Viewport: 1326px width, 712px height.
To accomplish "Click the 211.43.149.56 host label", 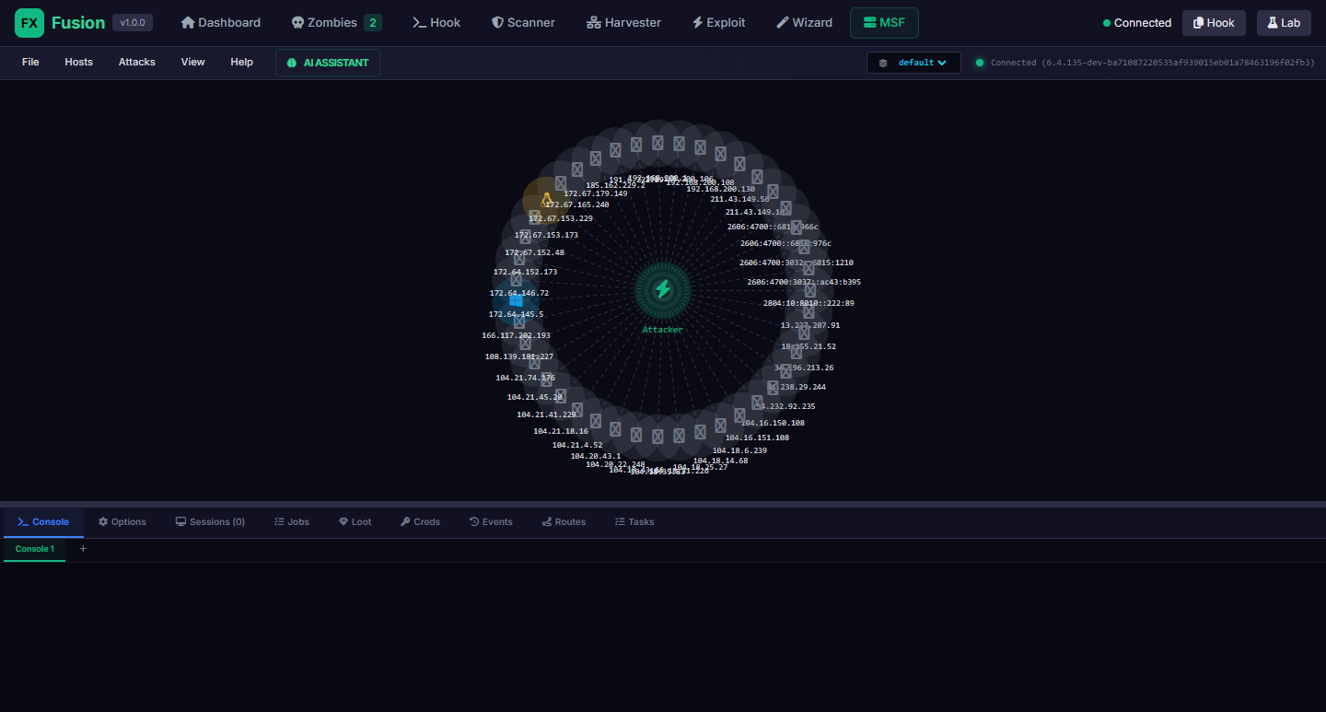I will coord(739,200).
